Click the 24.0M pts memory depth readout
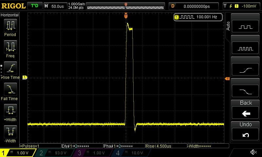The height and width of the screenshot is (157, 262). tap(76, 8)
